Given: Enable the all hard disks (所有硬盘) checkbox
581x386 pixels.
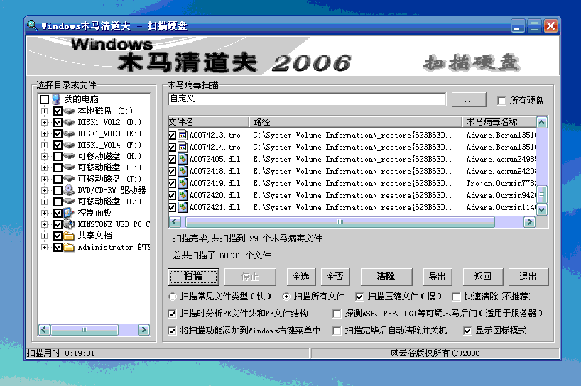Looking at the screenshot, I should point(501,101).
